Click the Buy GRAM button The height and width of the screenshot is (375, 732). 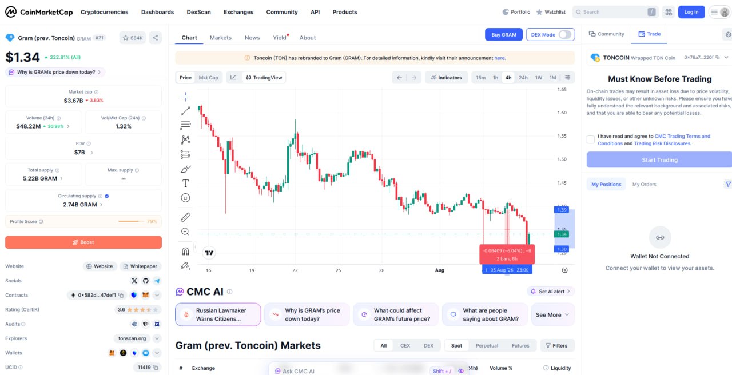pyautogui.click(x=503, y=34)
